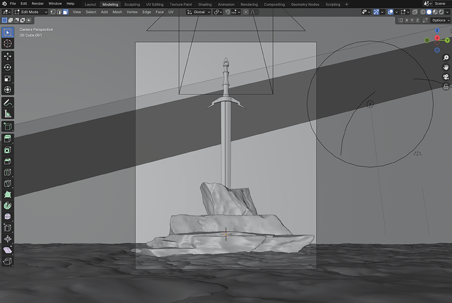Screen dimensions: 452x303
Task: Toggle Auto Merge vertices
Action: 425,20
